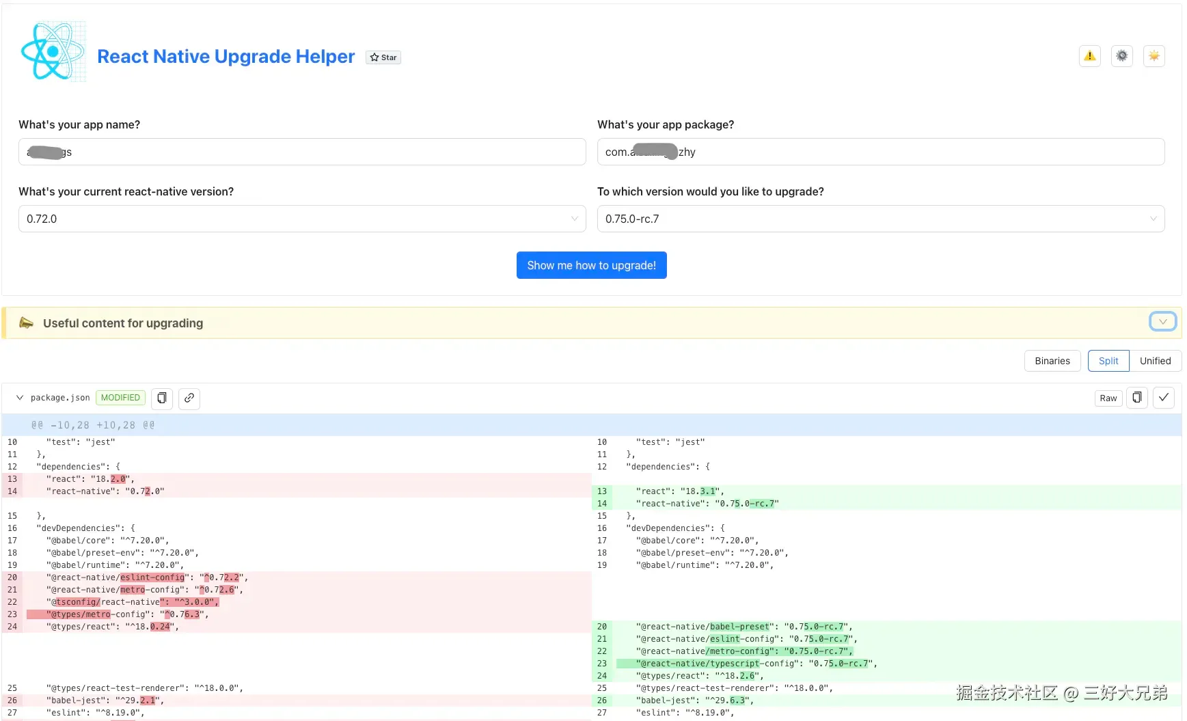Viewport: 1187px width, 721px height.
Task: Click removed line @react-native/metro-config ^0.72.6
Action: point(297,590)
